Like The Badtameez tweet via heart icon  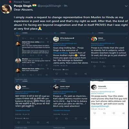click(x=76, y=74)
